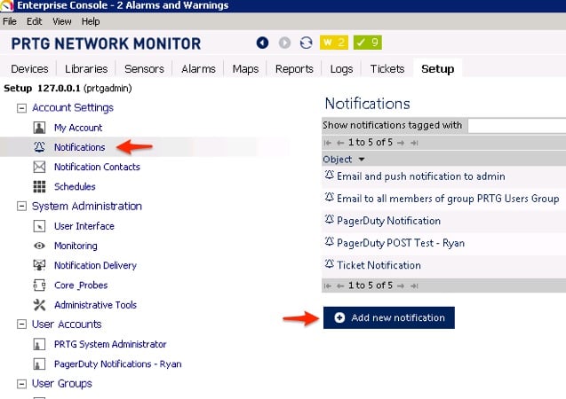The image size is (566, 399).
Task: Collapse the System Administration tree section
Action: 22,207
